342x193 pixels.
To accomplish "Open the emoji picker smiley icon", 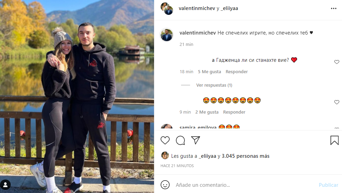I will point(165,185).
